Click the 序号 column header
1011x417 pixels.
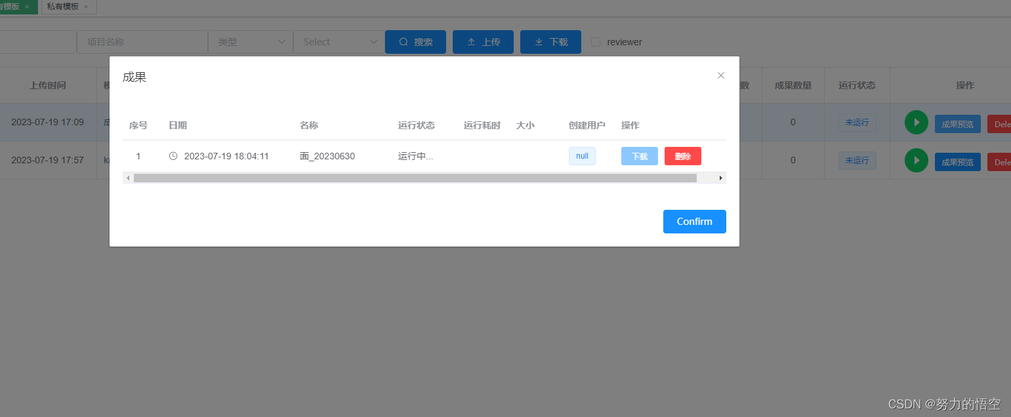pyautogui.click(x=138, y=125)
